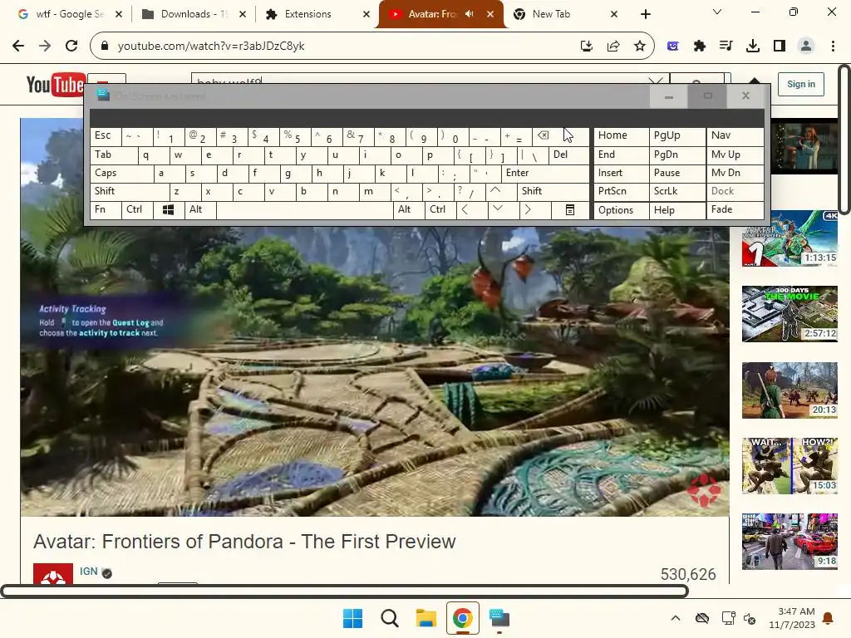Click the install app icon in address bar

coord(586,47)
